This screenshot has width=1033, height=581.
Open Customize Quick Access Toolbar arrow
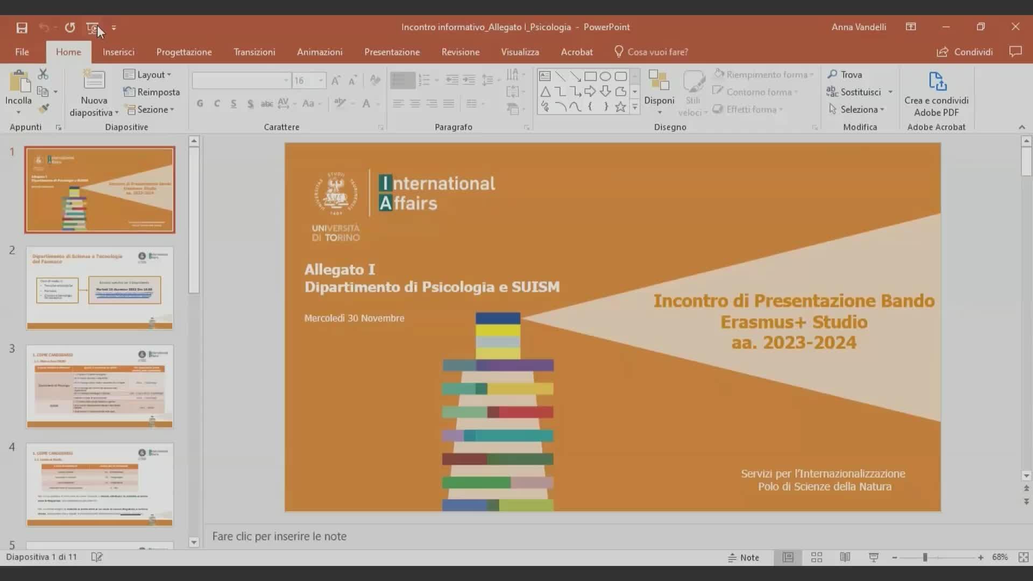point(114,27)
